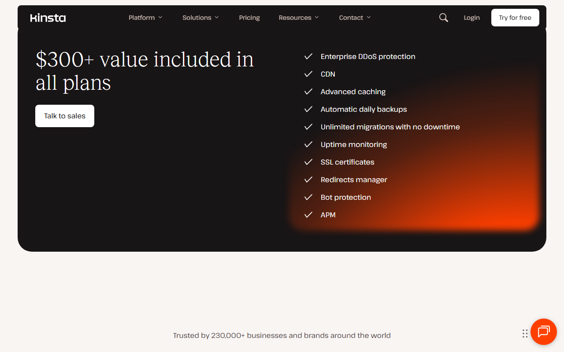Screen dimensions: 564x352
Task: Click the 'SSL certificates' text
Action: [x=348, y=162]
